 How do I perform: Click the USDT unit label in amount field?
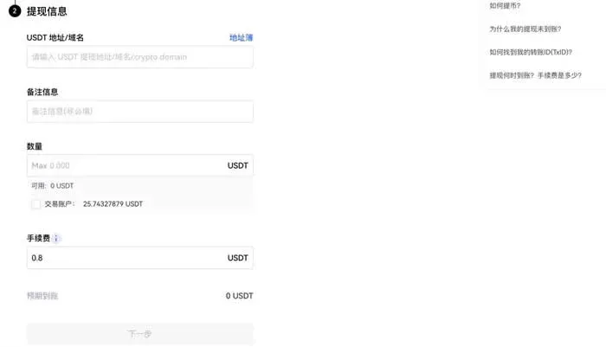coord(238,166)
